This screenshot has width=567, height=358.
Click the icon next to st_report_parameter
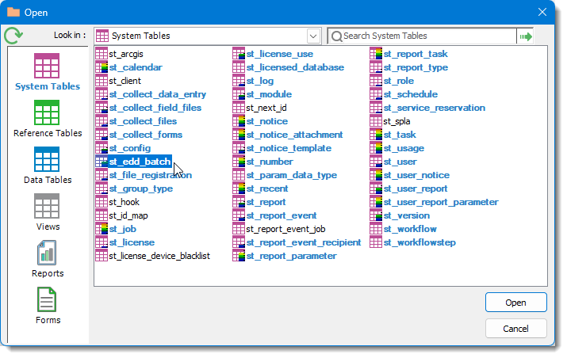pos(239,256)
